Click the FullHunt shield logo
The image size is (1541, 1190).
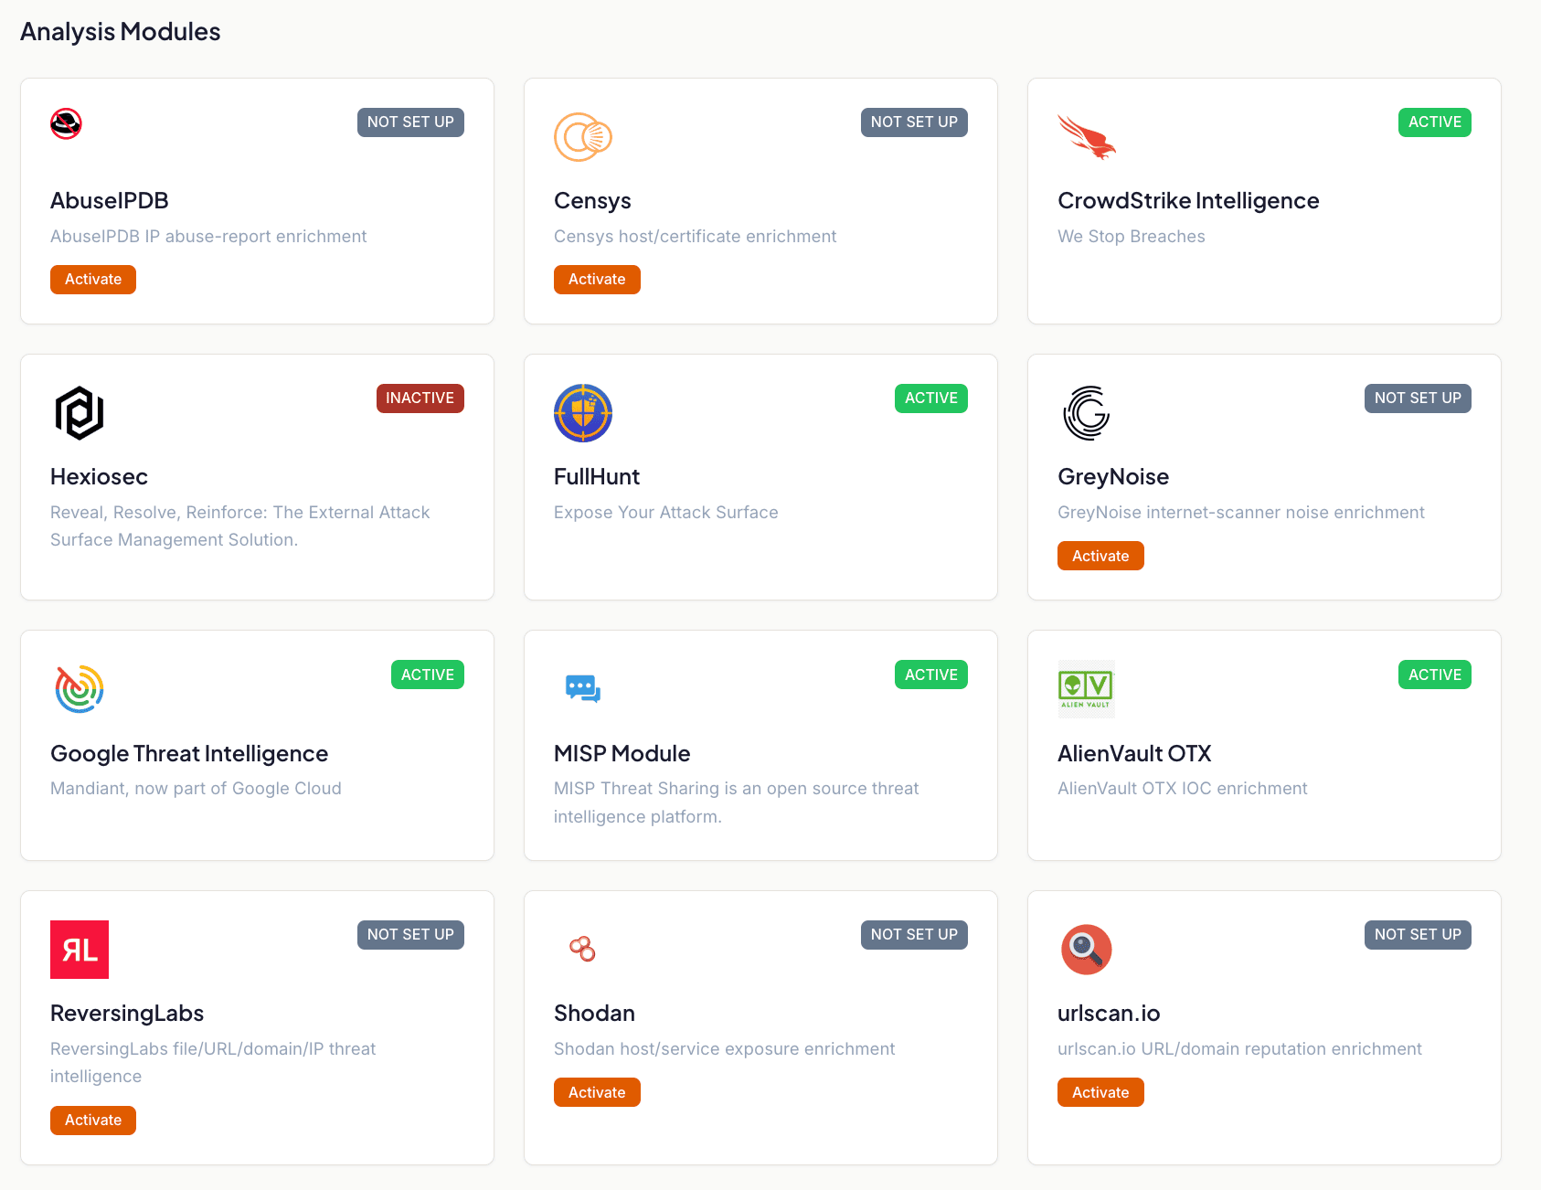point(583,413)
